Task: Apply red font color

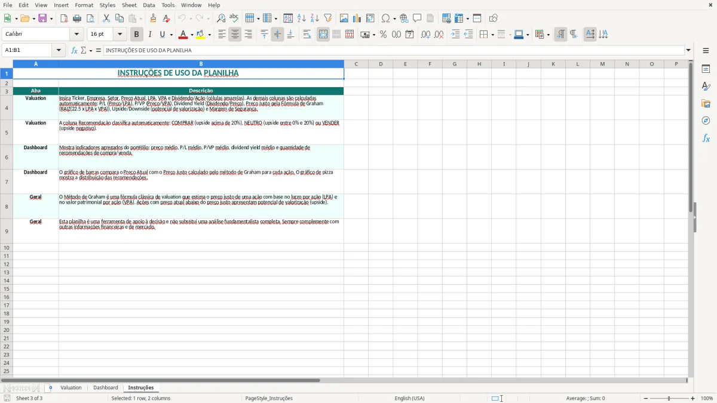Action: point(183,35)
